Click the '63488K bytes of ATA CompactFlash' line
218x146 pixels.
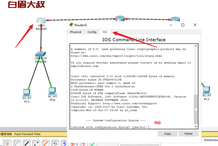[109, 93]
